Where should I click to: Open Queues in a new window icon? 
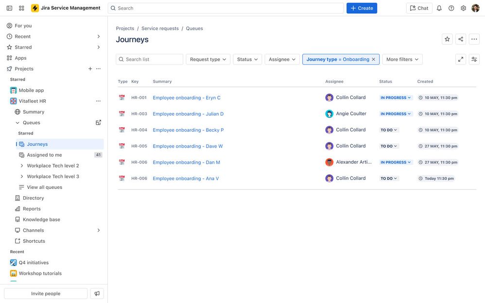click(98, 122)
